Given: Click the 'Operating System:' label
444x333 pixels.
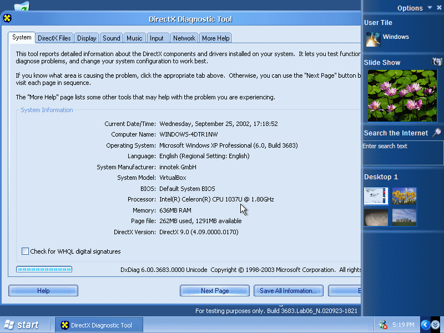Looking at the screenshot, I should pos(131,145).
